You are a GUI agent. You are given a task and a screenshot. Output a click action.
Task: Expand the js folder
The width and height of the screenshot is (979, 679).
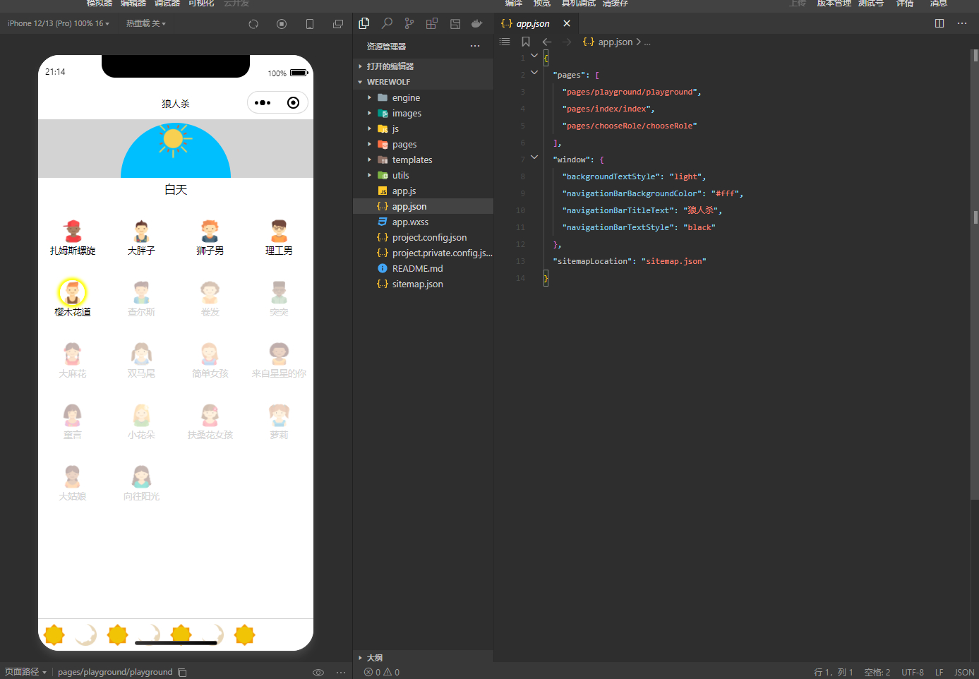click(x=423, y=129)
